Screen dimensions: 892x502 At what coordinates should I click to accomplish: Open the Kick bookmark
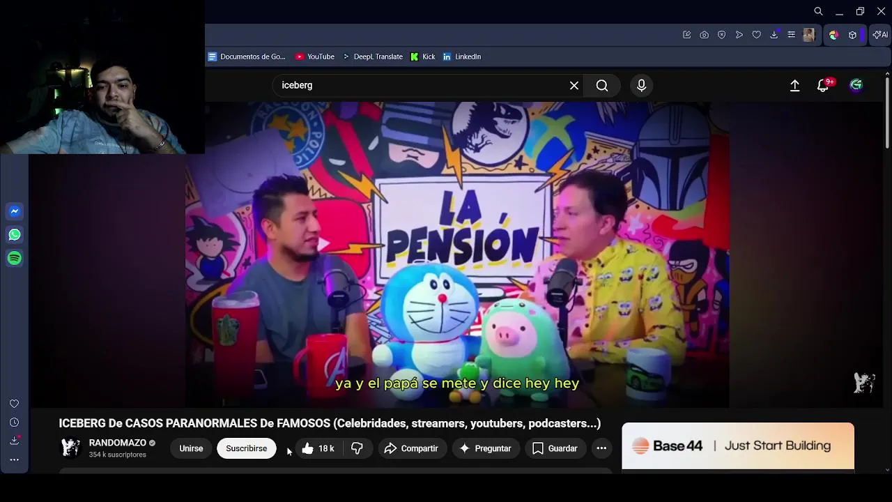click(x=423, y=56)
